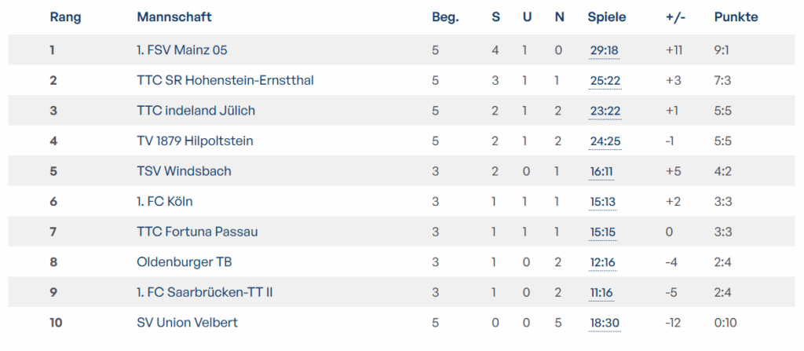
Task: Click the 24:25 games score for Hilpoltstein
Action: click(605, 141)
